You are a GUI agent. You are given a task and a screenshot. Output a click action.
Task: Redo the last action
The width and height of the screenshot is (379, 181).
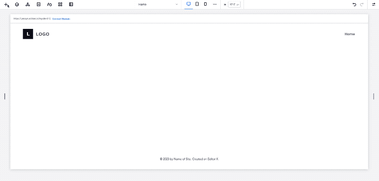point(362,4)
